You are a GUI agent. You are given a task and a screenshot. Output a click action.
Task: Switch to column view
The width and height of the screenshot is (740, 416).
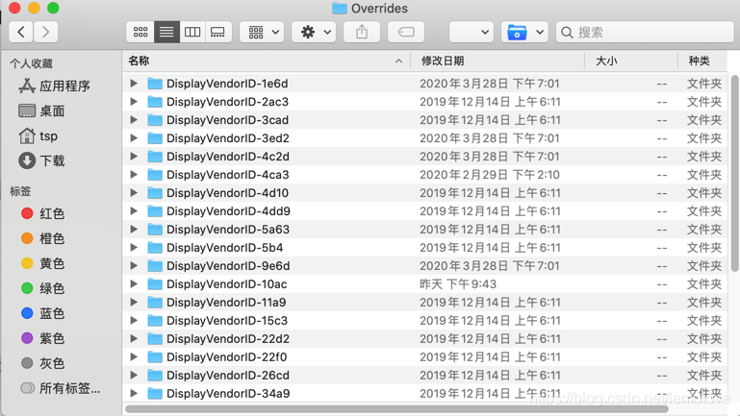coord(192,32)
